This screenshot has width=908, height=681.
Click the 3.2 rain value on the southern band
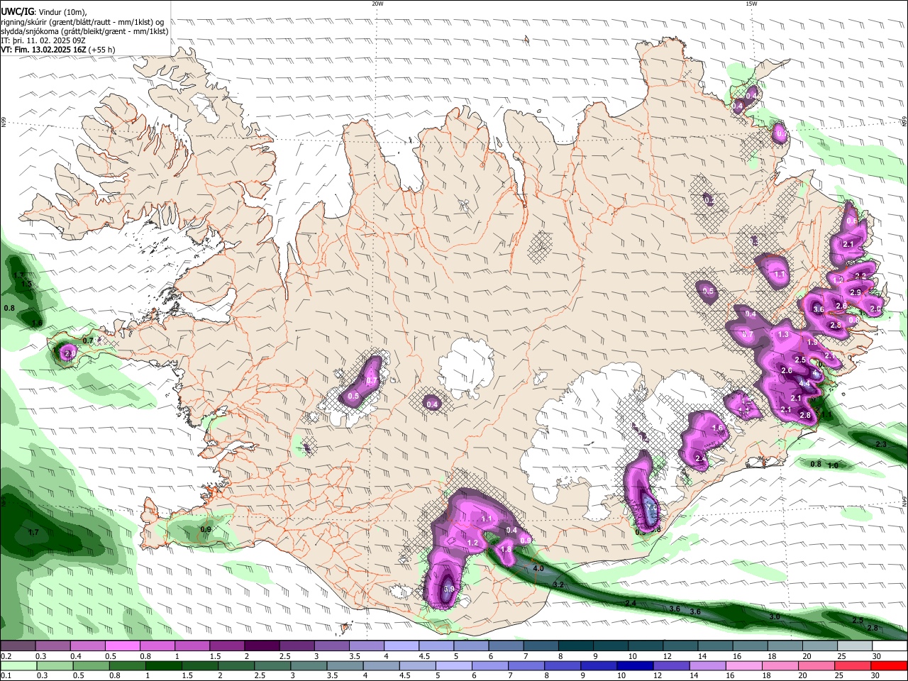pyautogui.click(x=558, y=585)
